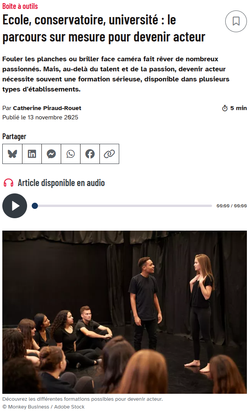Click the Partager heading
Screen dimensions: 250x412
[14, 136]
